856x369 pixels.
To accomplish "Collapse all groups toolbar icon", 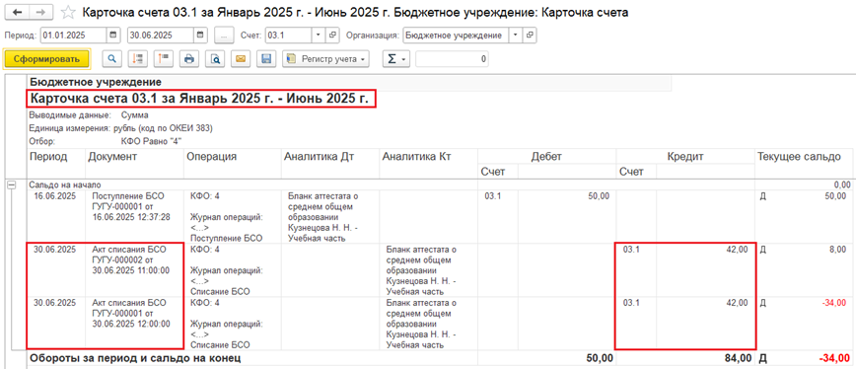I will (x=164, y=59).
